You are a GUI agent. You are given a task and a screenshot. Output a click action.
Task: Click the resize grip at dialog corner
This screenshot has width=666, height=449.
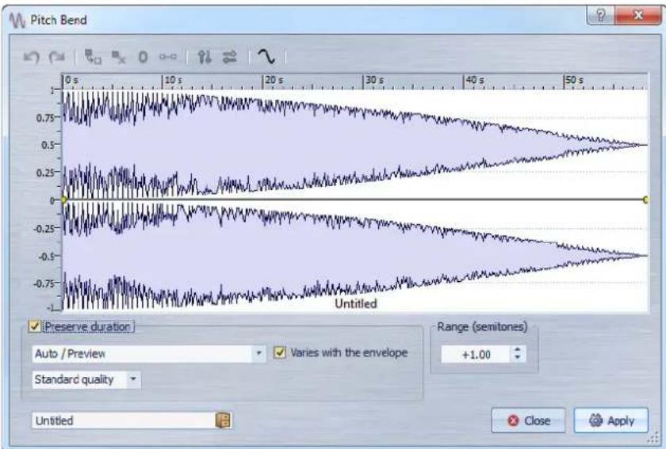click(x=653, y=439)
